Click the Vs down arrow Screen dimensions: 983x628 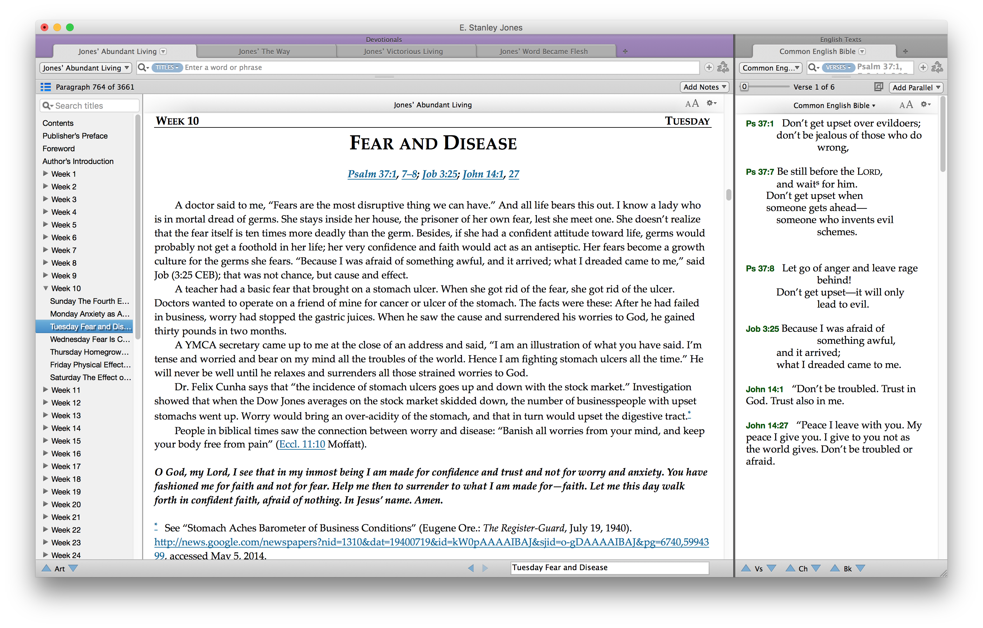click(771, 568)
